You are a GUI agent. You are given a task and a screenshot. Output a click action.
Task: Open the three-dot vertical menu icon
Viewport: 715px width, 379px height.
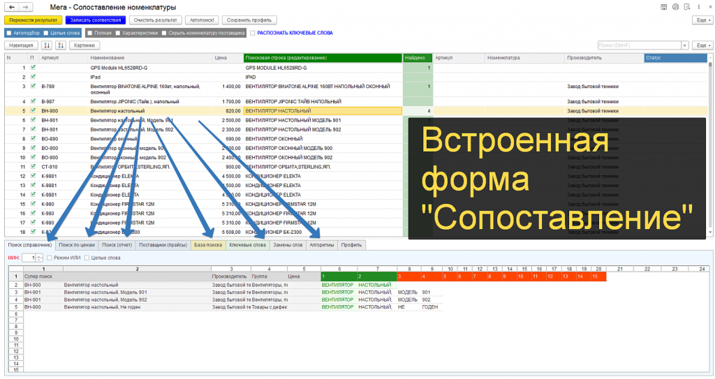(698, 7)
